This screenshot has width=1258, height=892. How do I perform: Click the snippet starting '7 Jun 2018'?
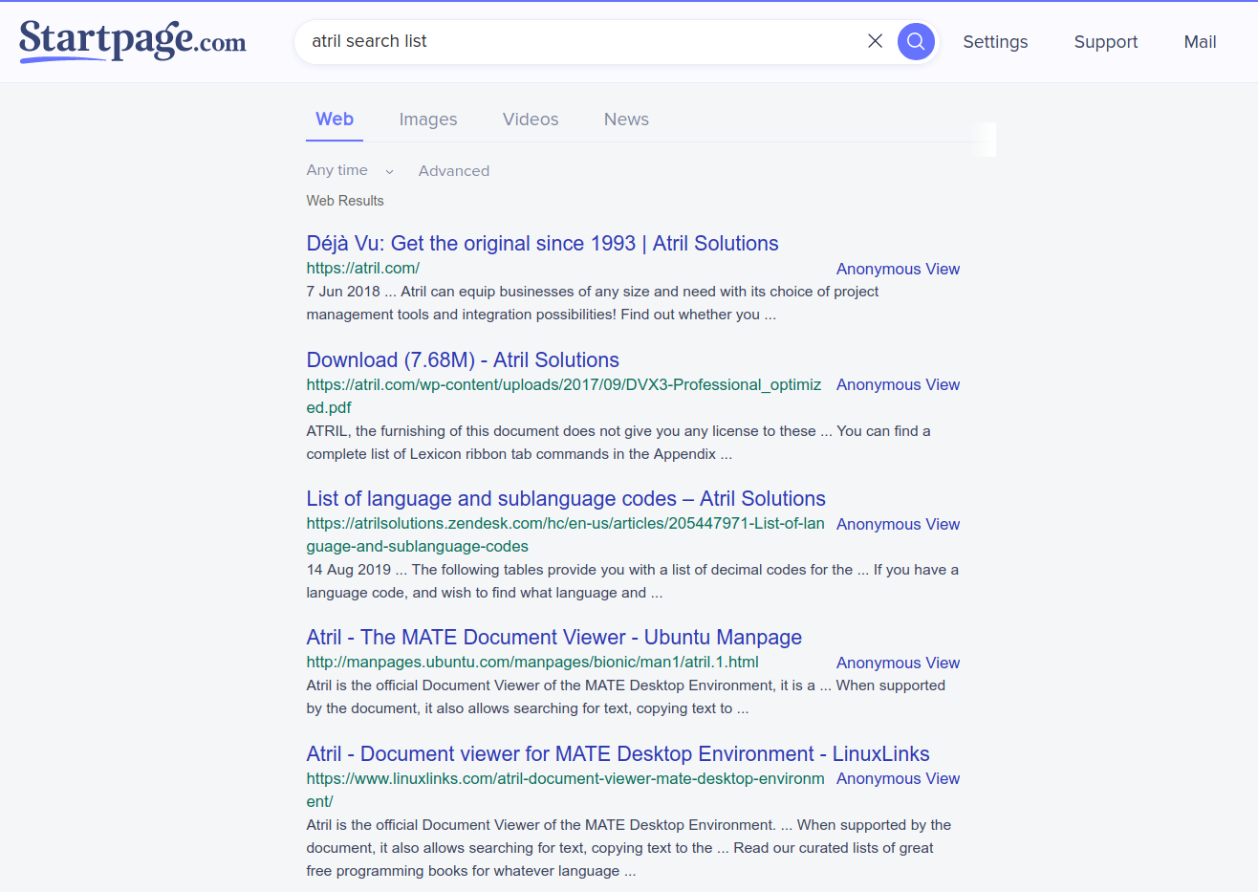pyautogui.click(x=593, y=303)
